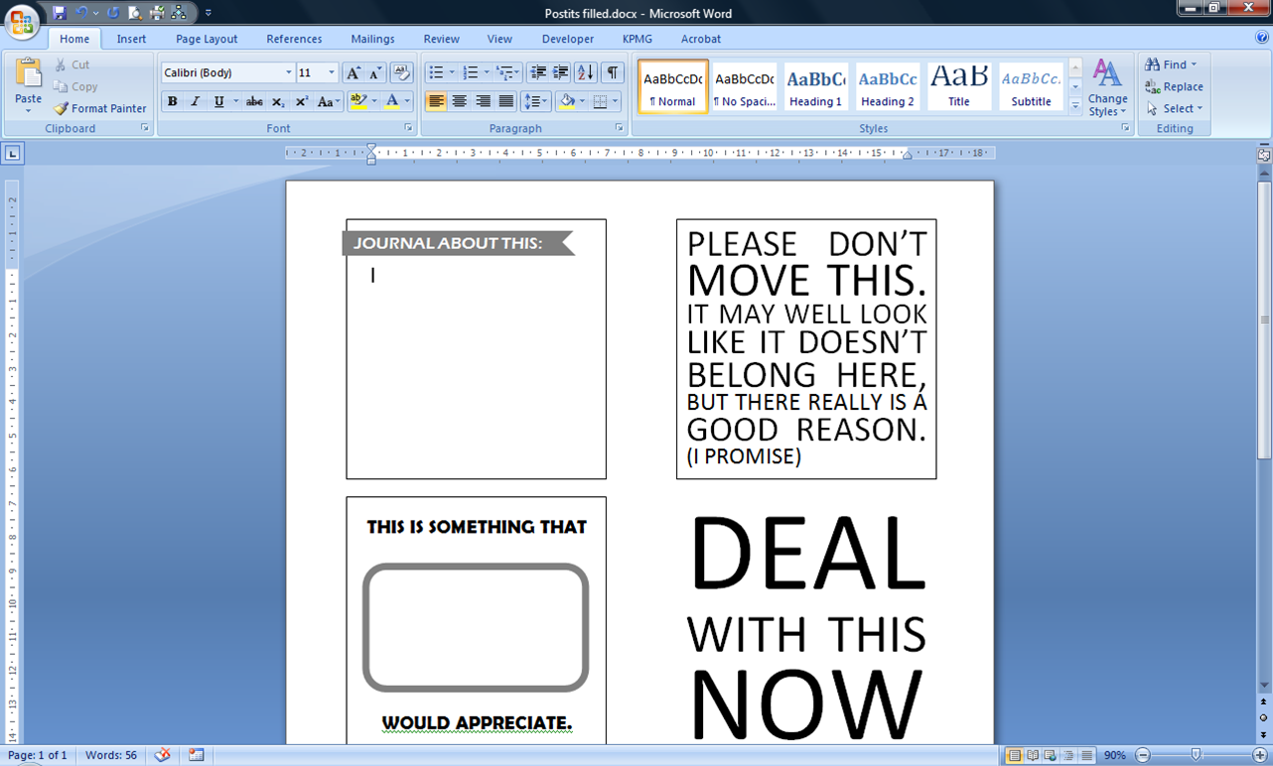Open numbering list dropdown arrow
Screen dimensions: 1273x766
point(487,72)
